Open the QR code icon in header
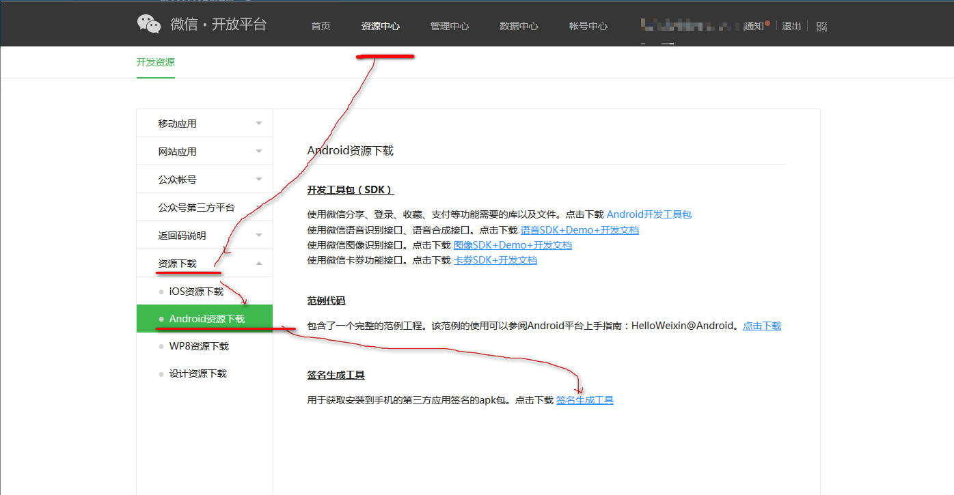The width and height of the screenshot is (954, 495). (x=821, y=27)
